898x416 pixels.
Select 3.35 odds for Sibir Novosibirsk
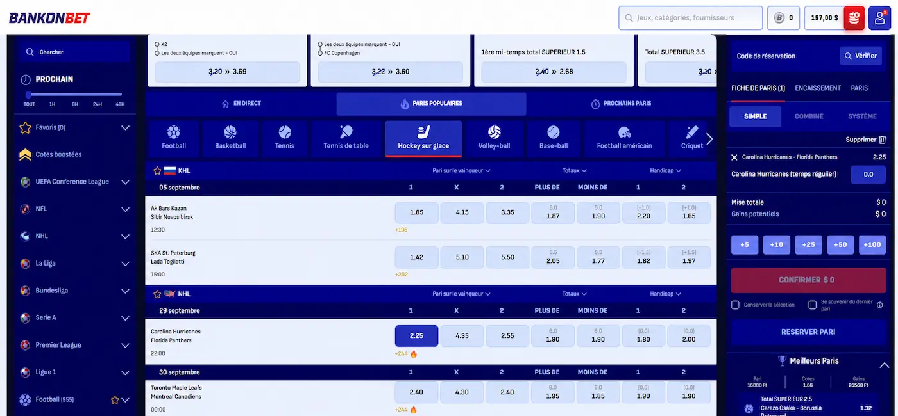(507, 212)
